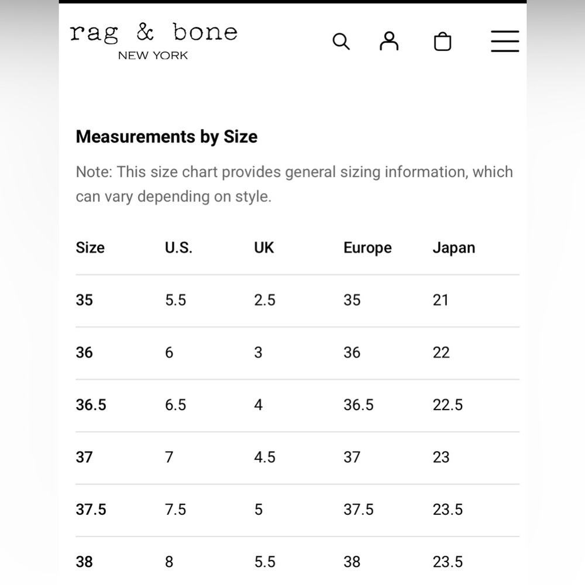The height and width of the screenshot is (585, 585).
Task: Open the account profile icon
Action: pos(389,41)
